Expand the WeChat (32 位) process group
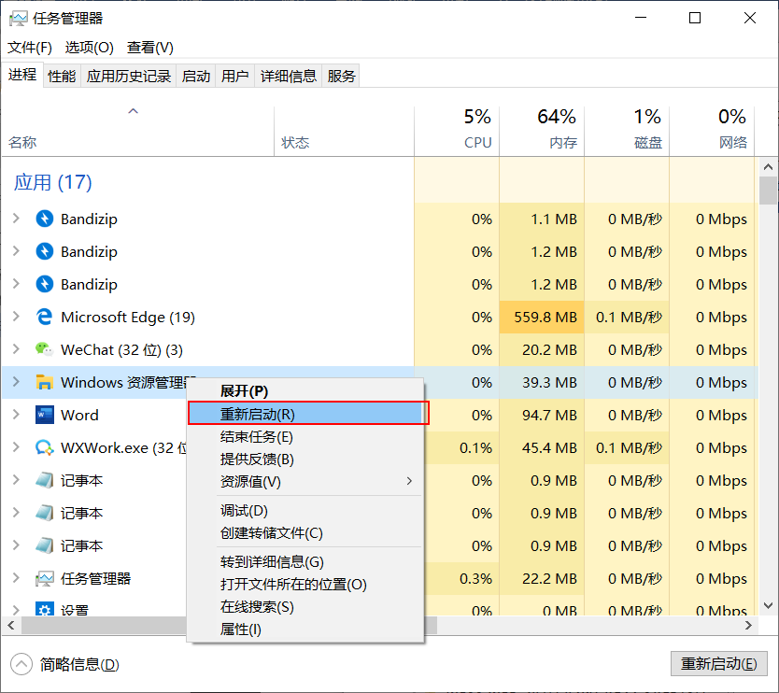The image size is (779, 693). tap(16, 349)
